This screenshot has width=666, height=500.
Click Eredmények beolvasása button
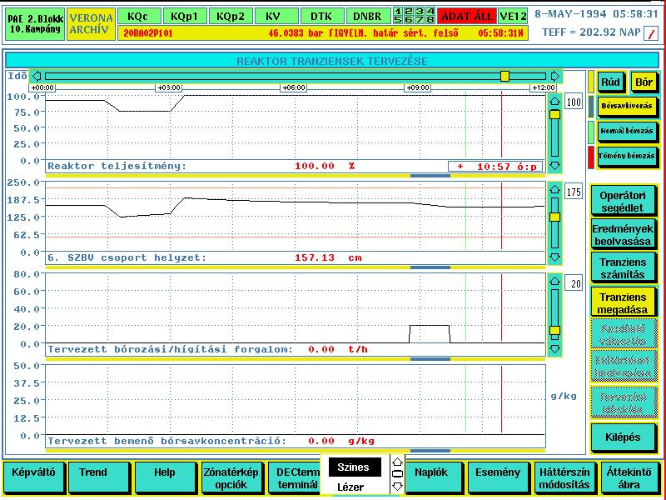point(622,235)
